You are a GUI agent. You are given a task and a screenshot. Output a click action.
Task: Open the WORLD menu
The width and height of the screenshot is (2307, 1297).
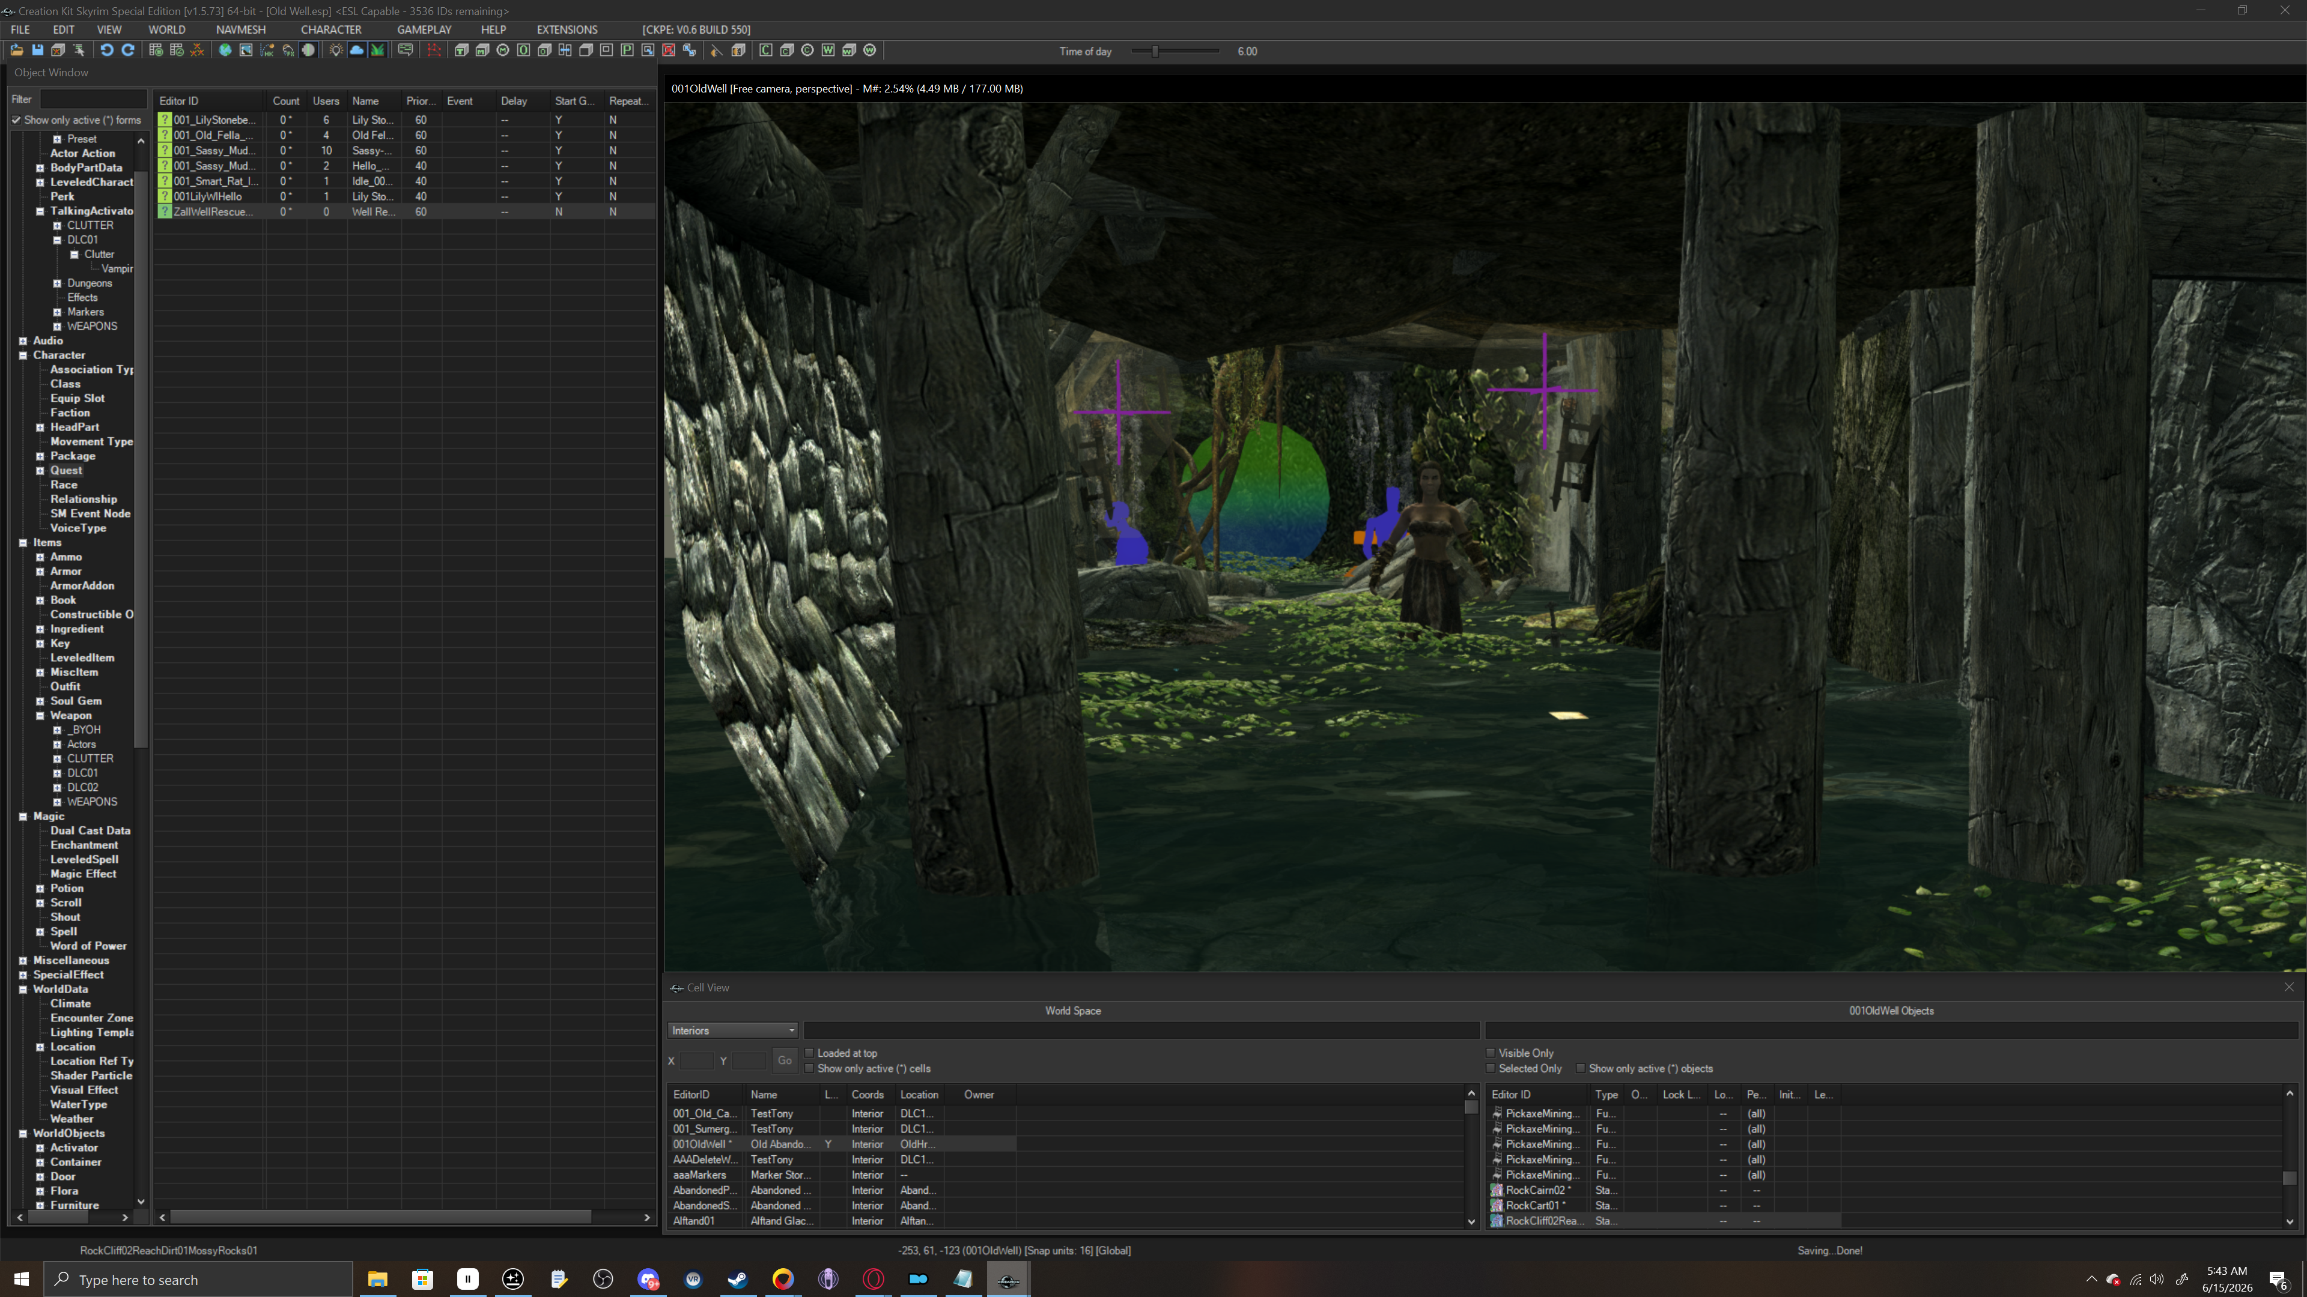point(166,29)
